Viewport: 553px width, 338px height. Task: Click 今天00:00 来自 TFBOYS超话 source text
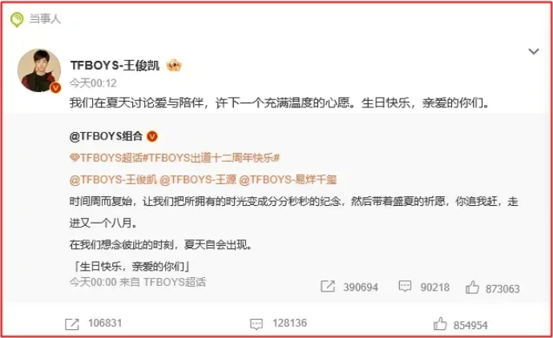pos(138,282)
